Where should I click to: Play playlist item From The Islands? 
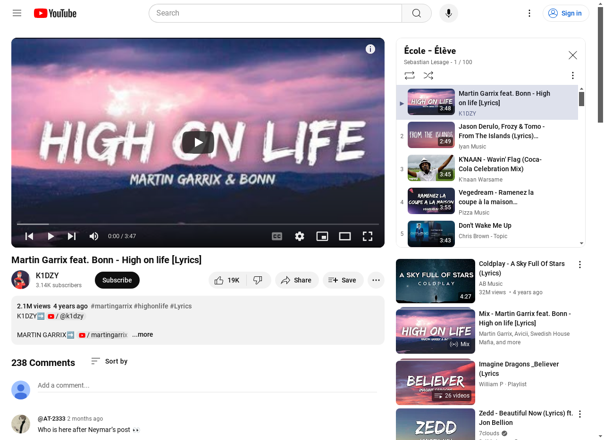487,136
